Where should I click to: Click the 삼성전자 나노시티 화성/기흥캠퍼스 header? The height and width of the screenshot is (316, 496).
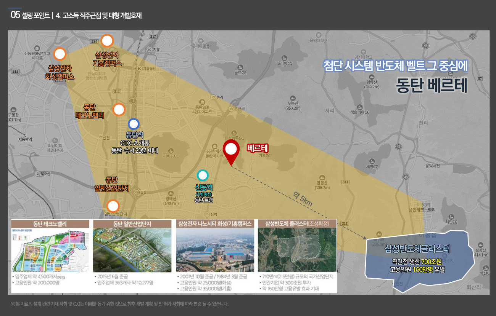215,224
